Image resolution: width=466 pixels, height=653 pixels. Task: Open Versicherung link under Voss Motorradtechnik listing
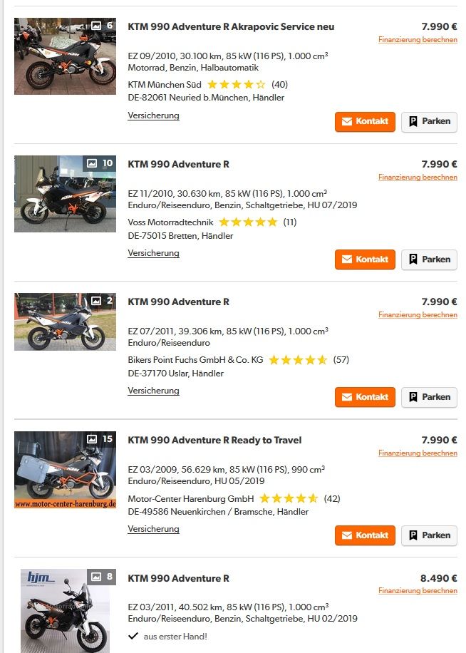click(x=153, y=253)
